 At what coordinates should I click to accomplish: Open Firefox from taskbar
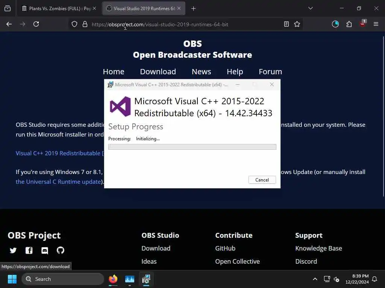click(x=113, y=279)
